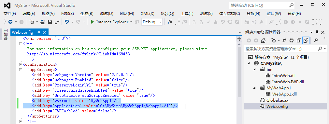Image resolution: width=329 pixels, height=124 pixels.
Task: Start debugging with green play icon
Action: pyautogui.click(x=92, y=22)
